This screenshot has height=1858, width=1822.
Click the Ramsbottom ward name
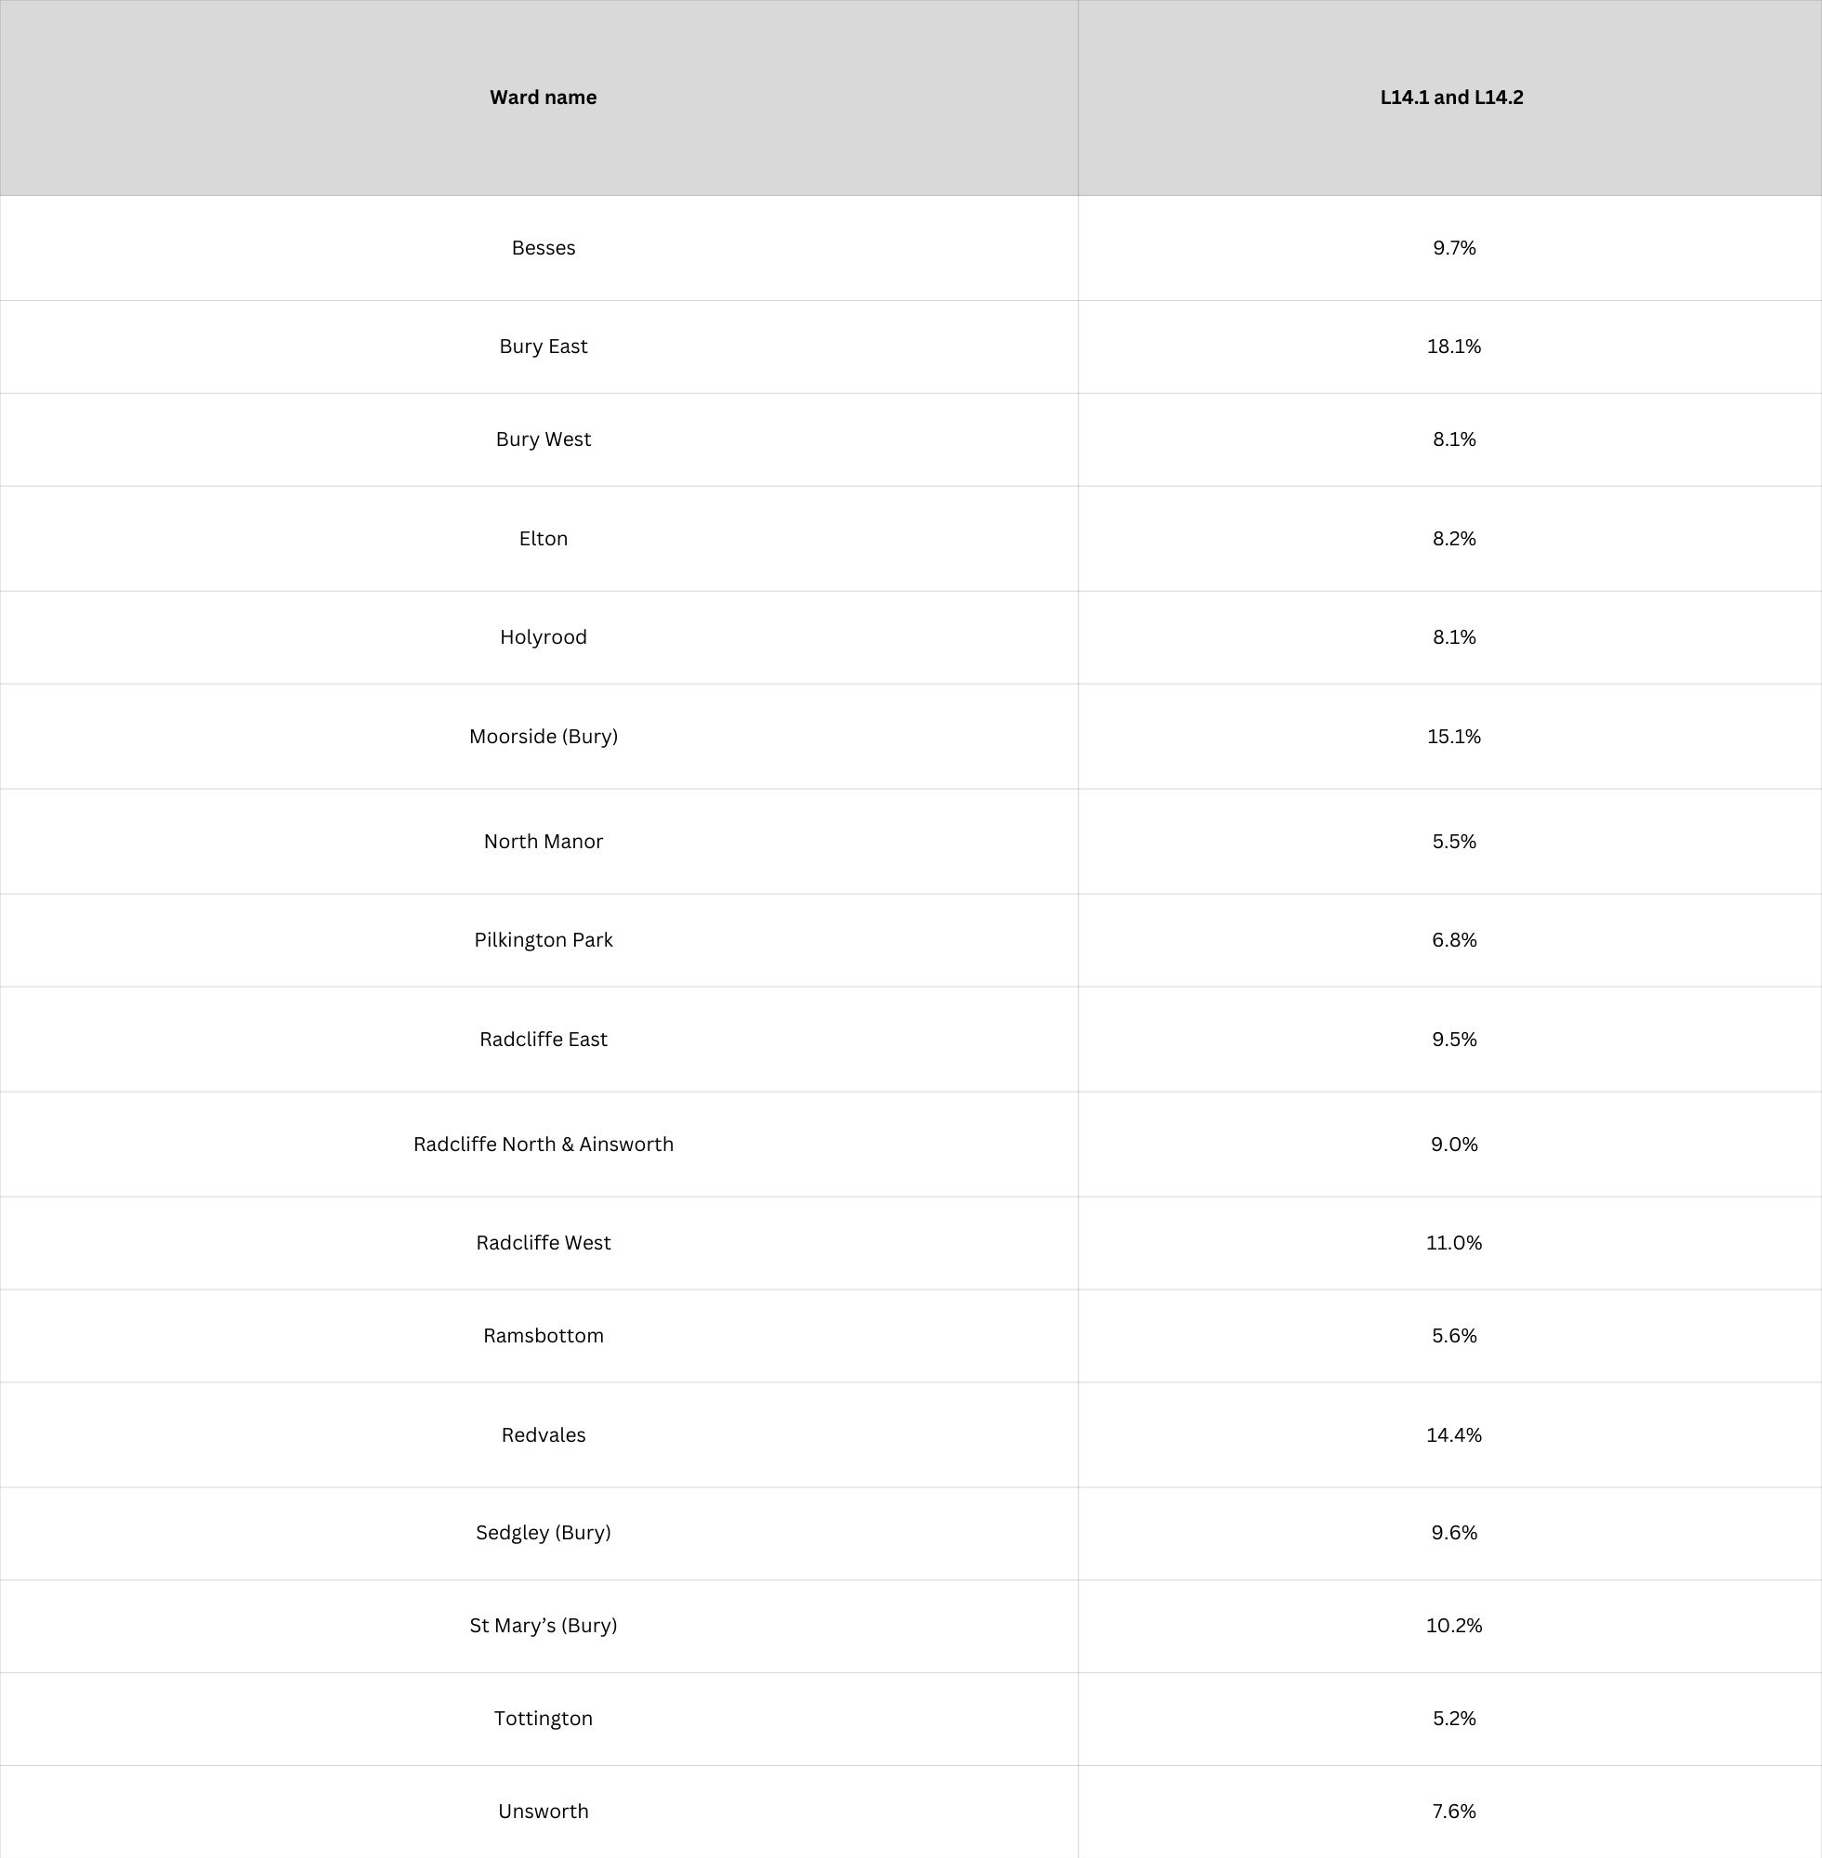pyautogui.click(x=543, y=1336)
